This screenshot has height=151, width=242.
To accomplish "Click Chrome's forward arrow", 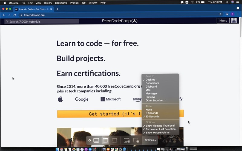I will coord(9,15).
